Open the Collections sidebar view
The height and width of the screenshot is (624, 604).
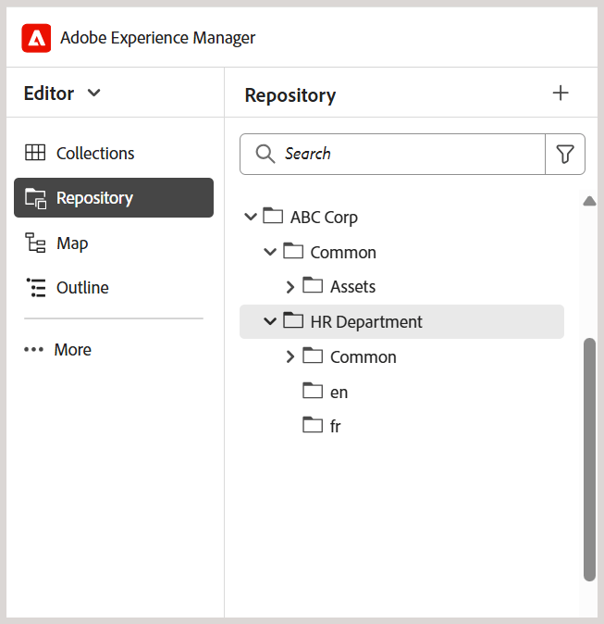click(x=95, y=153)
